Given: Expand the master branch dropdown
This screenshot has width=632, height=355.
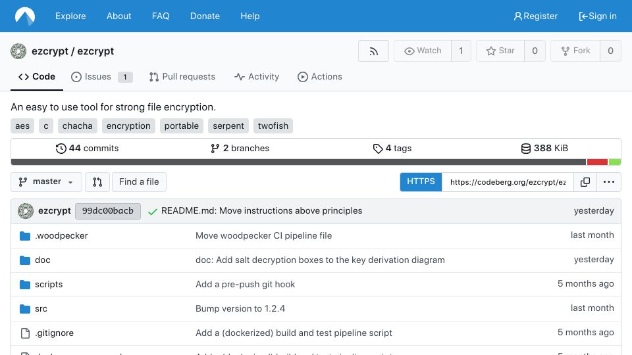Looking at the screenshot, I should pos(46,182).
